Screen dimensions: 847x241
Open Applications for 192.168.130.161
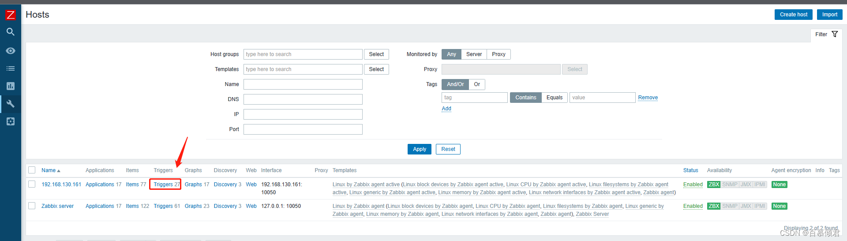coord(100,185)
